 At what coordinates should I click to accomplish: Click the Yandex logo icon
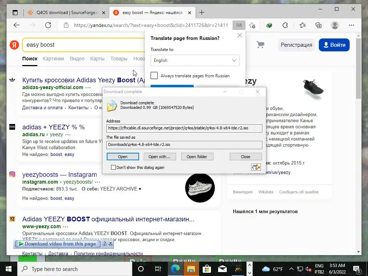point(14,45)
